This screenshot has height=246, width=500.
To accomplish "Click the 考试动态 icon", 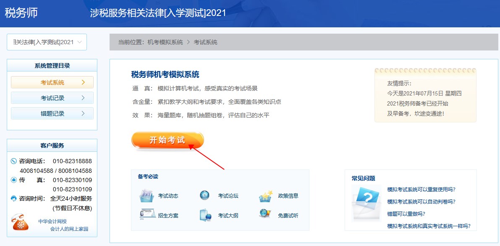I will click(145, 196).
